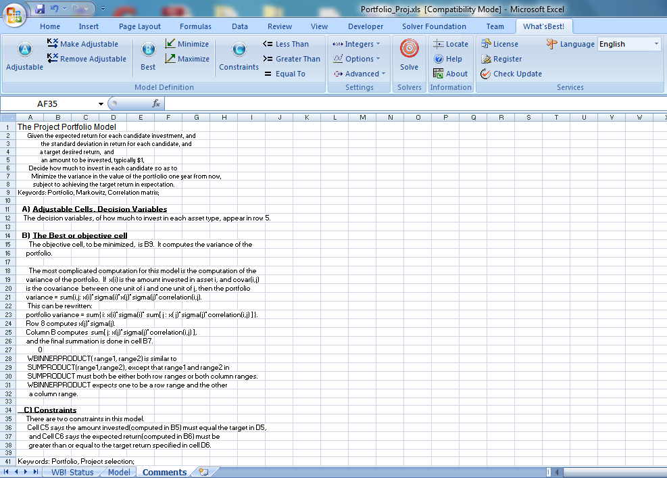Click the Insert Function fx icon
Viewport: 667px width, 478px height.
point(156,103)
